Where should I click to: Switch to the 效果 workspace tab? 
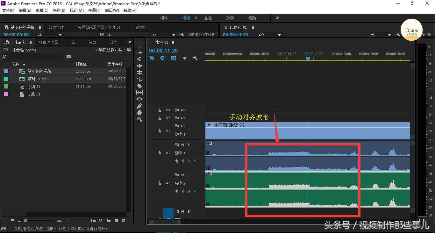click(229, 18)
